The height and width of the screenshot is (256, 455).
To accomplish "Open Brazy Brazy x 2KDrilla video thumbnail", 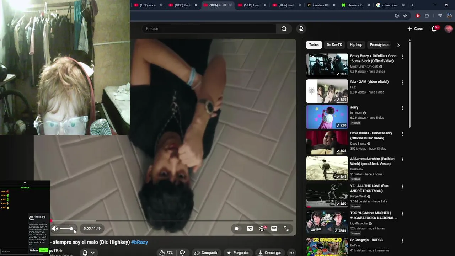I will click(x=327, y=65).
